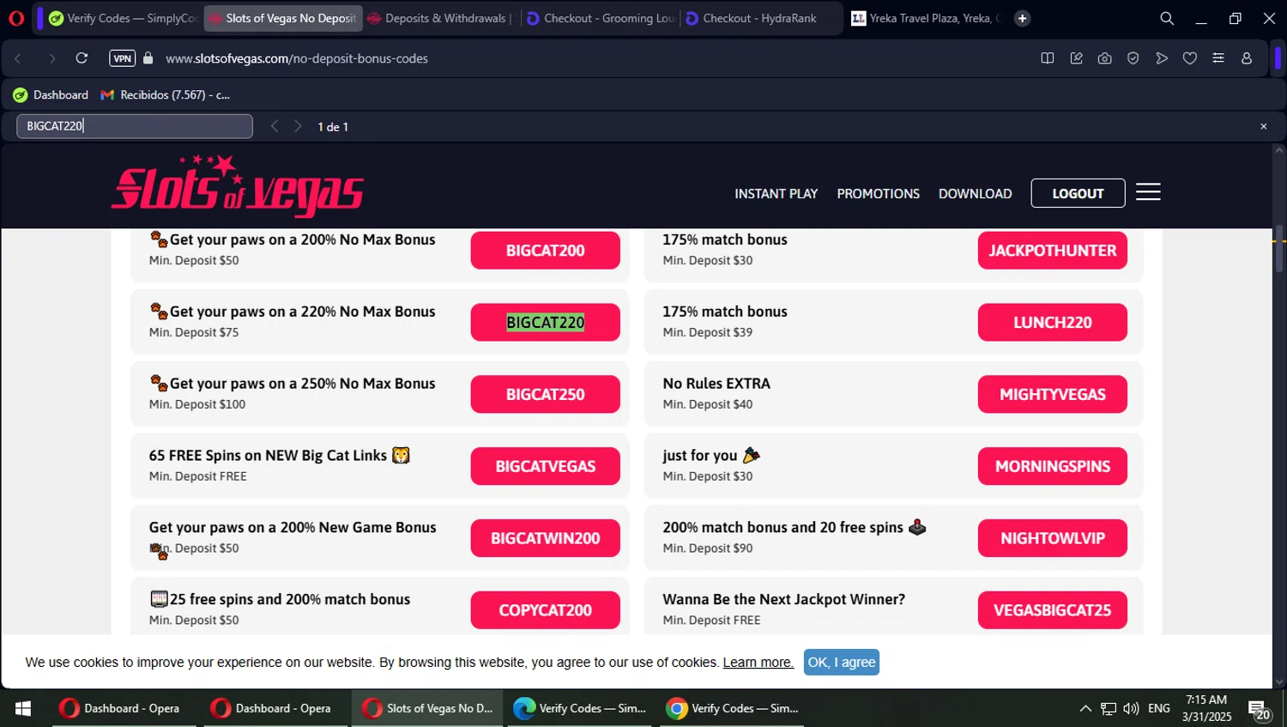Switch to Checkout Grooming Lounge tab
The width and height of the screenshot is (1287, 727).
coord(601,18)
